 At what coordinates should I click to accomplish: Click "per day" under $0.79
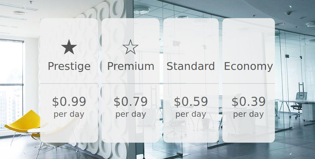tap(130, 115)
